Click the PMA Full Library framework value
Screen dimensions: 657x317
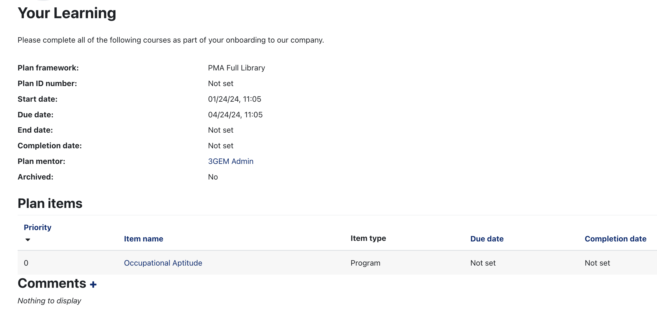pos(236,68)
